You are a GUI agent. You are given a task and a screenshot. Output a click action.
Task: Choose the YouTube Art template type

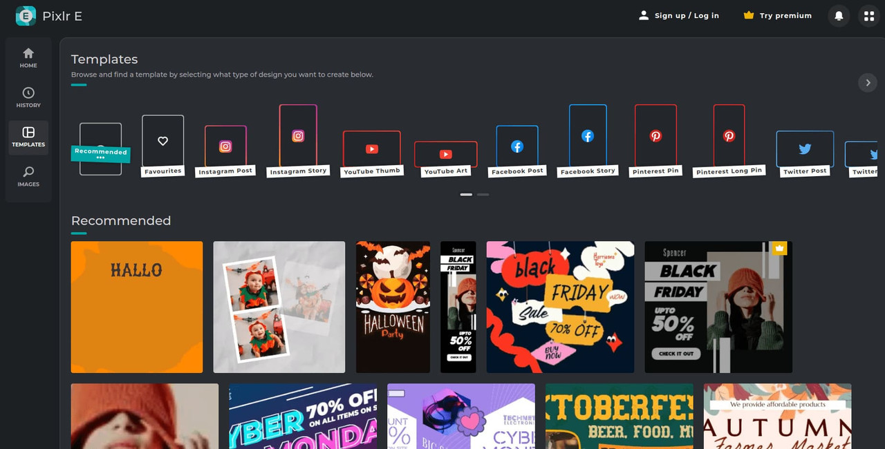coord(446,159)
